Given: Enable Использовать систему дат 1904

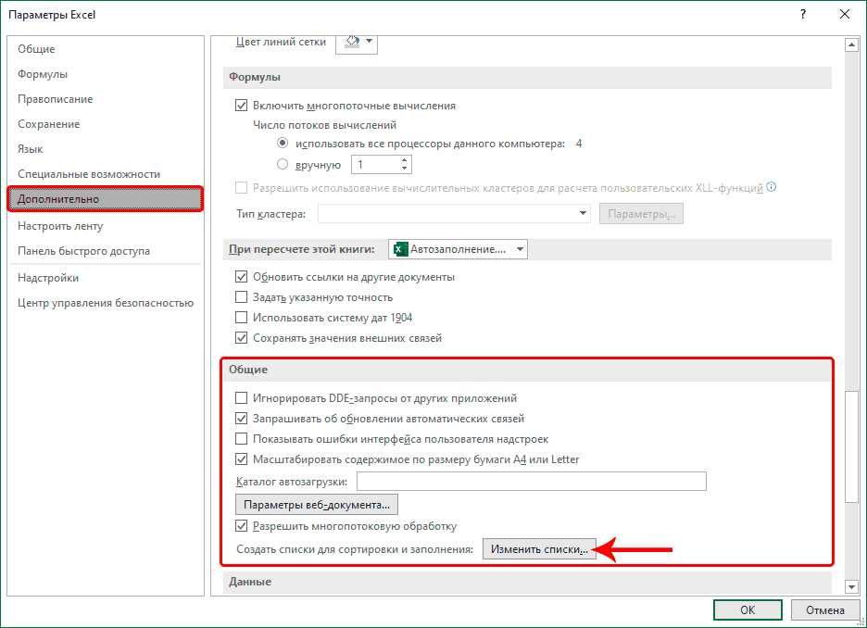Looking at the screenshot, I should pos(241,318).
